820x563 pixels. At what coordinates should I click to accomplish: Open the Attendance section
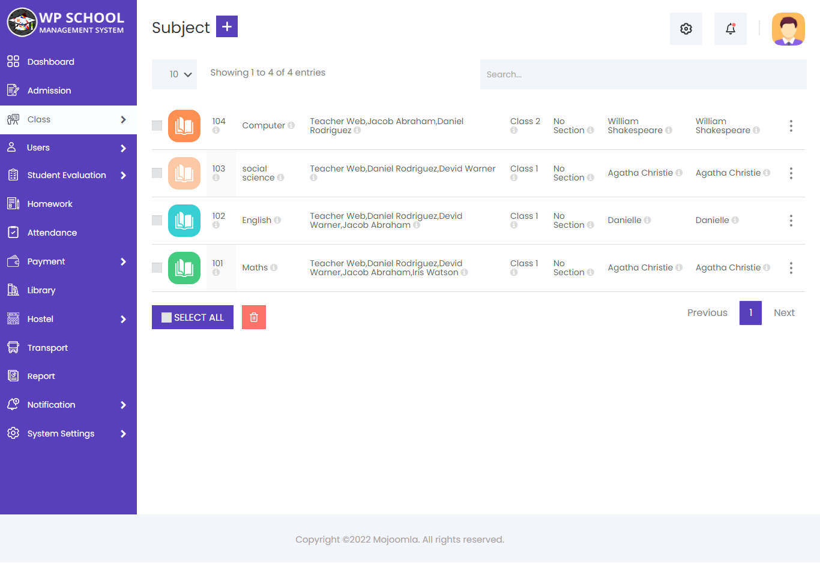pyautogui.click(x=52, y=232)
